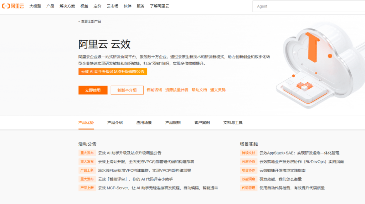The height and width of the screenshot is (204, 365).
Task: Focus the Agent search field
Action: click(x=309, y=6)
